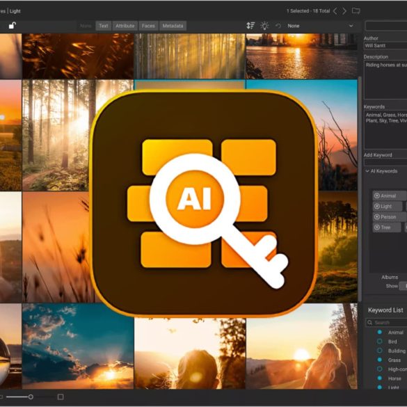Open the folder icon in header
The height and width of the screenshot is (407, 407).
pos(356,10)
